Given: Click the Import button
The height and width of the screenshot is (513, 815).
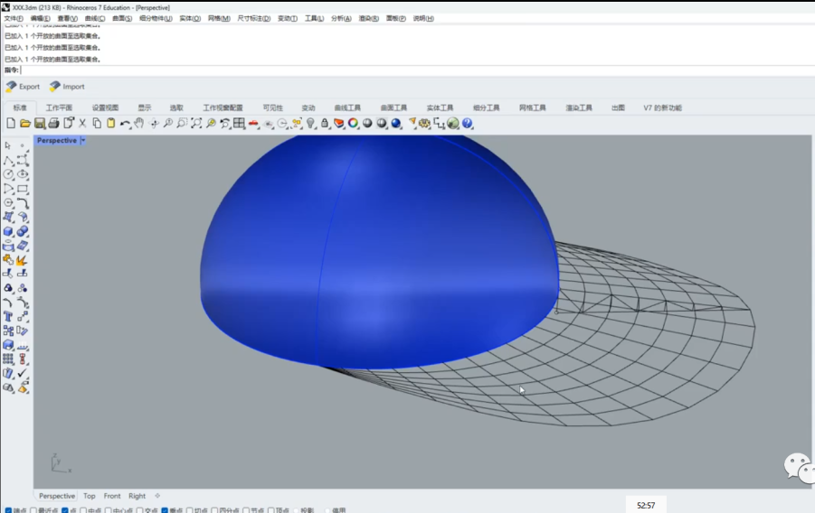Looking at the screenshot, I should point(67,87).
